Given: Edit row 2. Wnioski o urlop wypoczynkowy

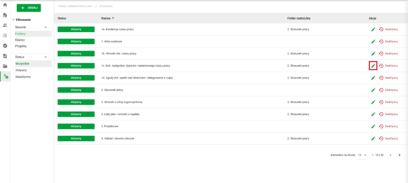Looking at the screenshot, I should (373, 102).
